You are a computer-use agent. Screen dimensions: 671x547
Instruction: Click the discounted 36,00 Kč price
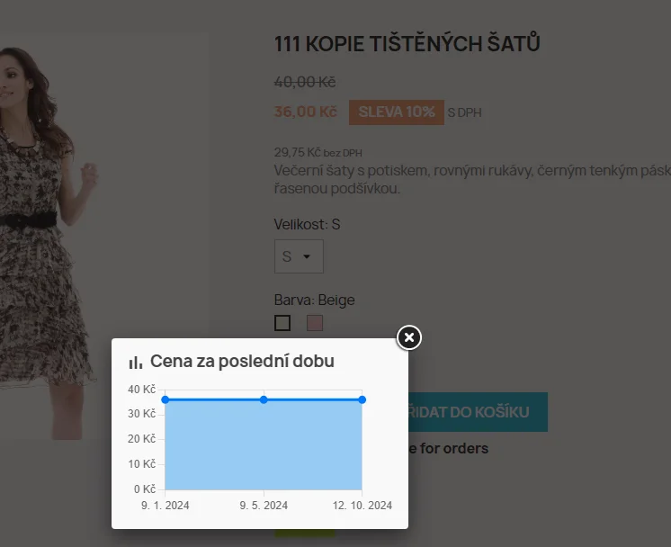[305, 112]
